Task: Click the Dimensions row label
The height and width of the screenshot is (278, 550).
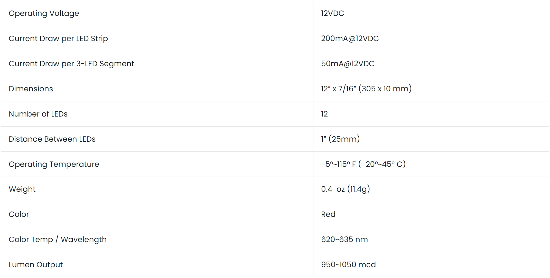Action: [x=31, y=89]
